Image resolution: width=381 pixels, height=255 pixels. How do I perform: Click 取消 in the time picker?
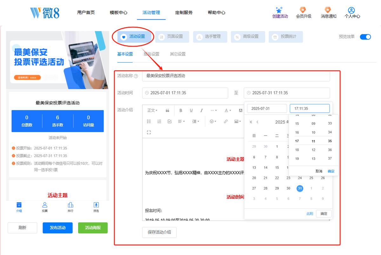[319, 171]
